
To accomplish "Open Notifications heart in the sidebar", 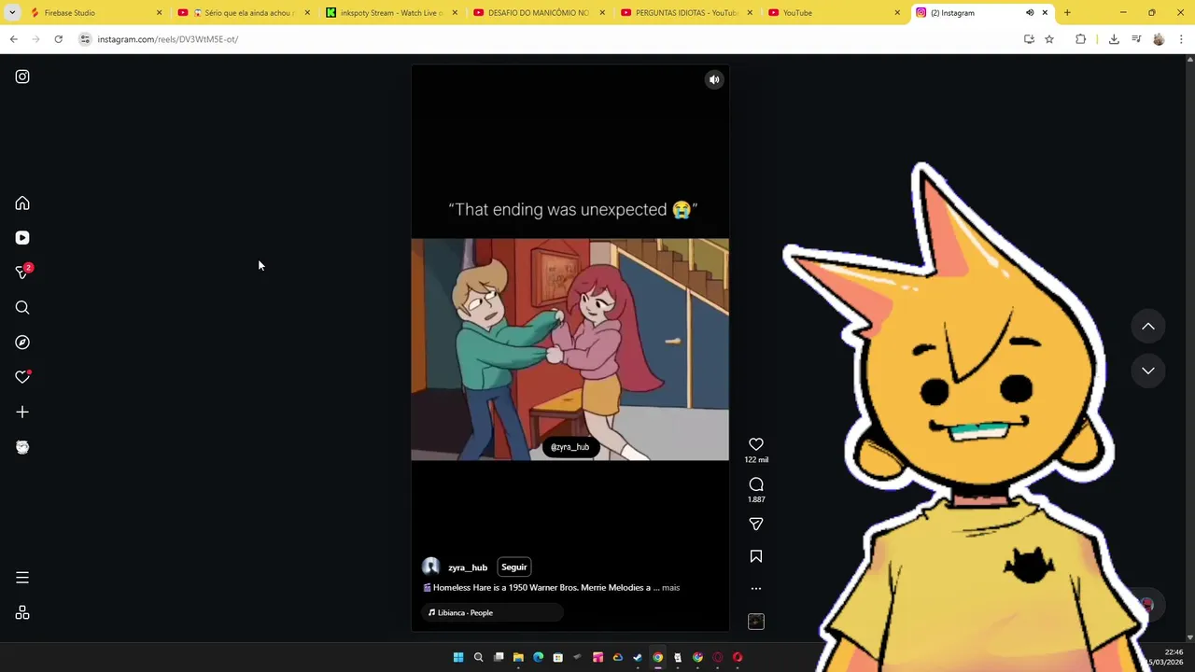I will pyautogui.click(x=22, y=377).
